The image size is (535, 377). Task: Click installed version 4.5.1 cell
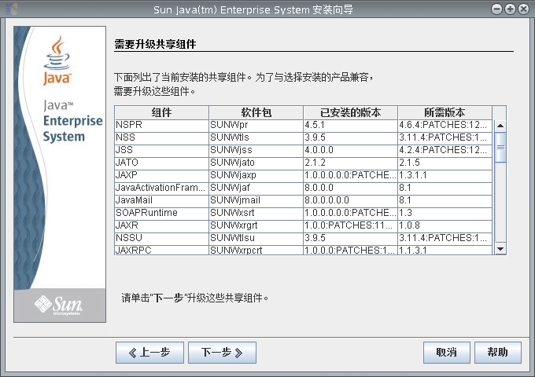click(350, 125)
